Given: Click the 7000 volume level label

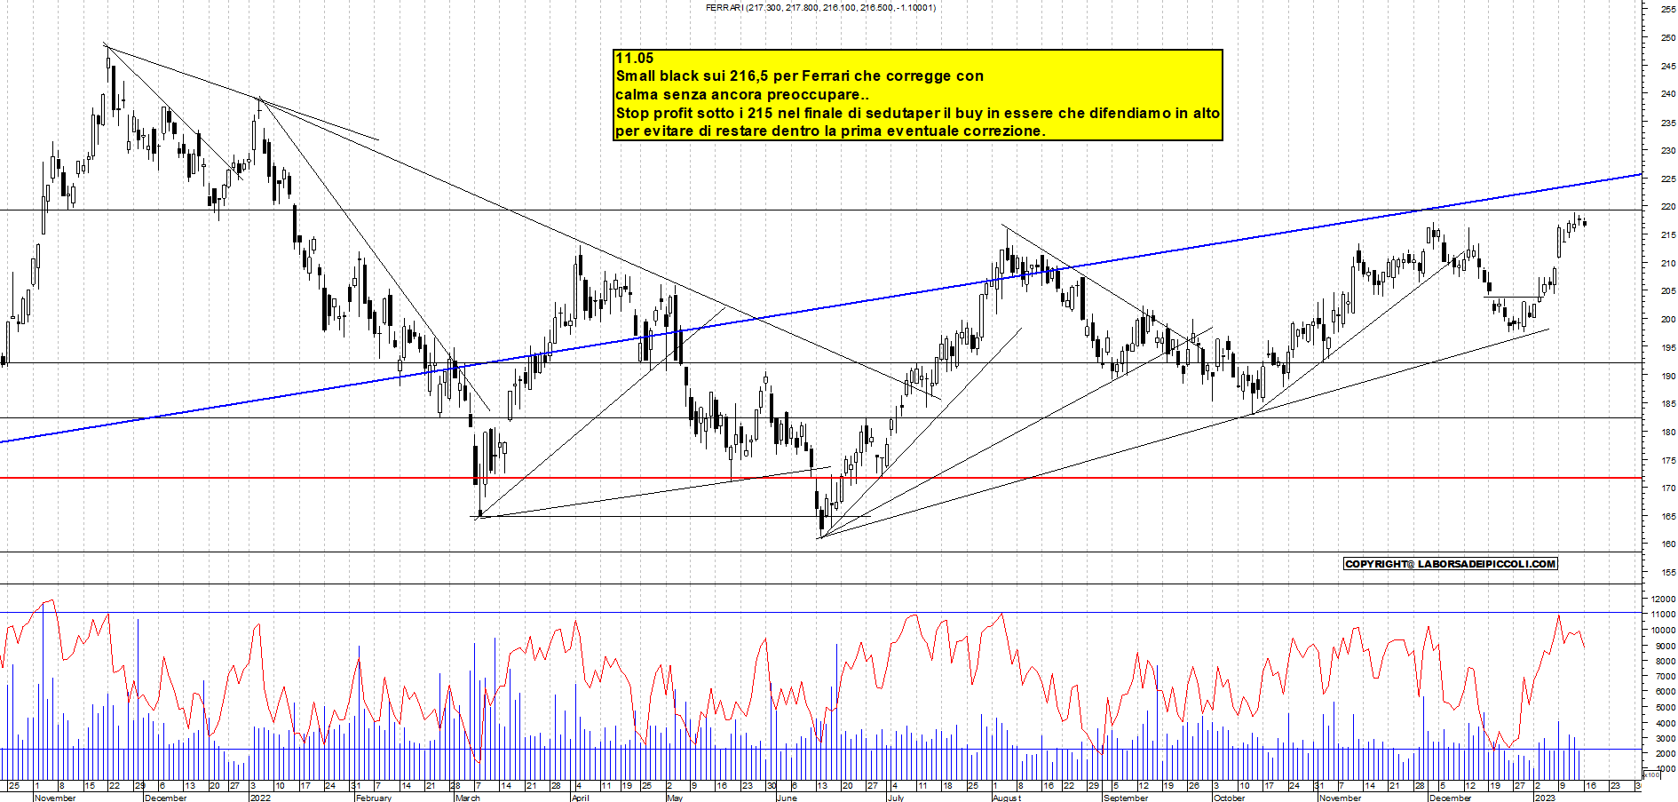Looking at the screenshot, I should [x=1666, y=677].
